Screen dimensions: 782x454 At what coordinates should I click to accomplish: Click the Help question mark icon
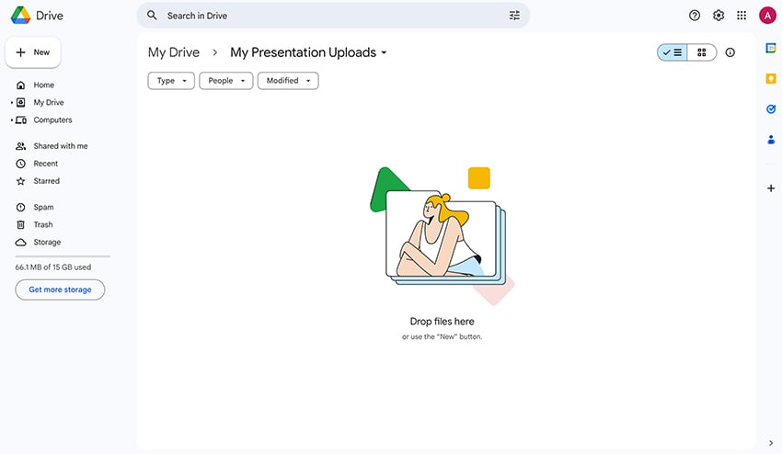[x=695, y=16]
